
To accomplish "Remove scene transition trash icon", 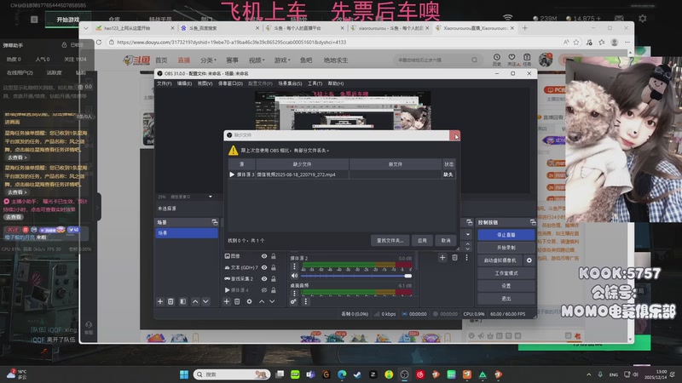I will [x=454, y=258].
